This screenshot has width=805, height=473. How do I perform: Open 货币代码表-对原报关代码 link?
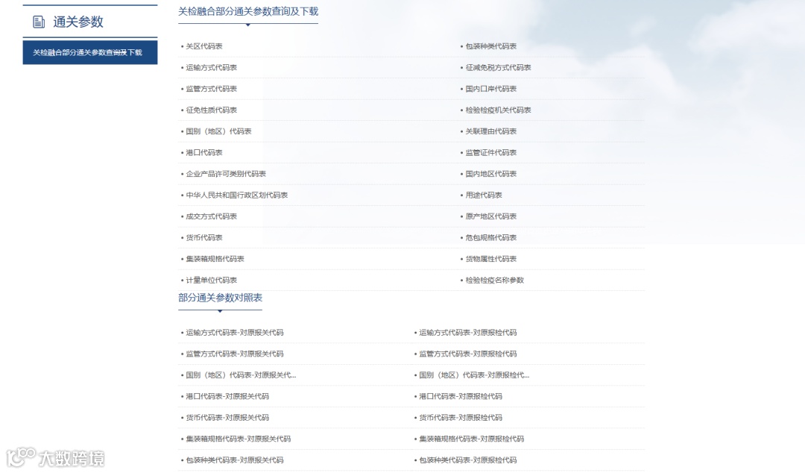[227, 418]
